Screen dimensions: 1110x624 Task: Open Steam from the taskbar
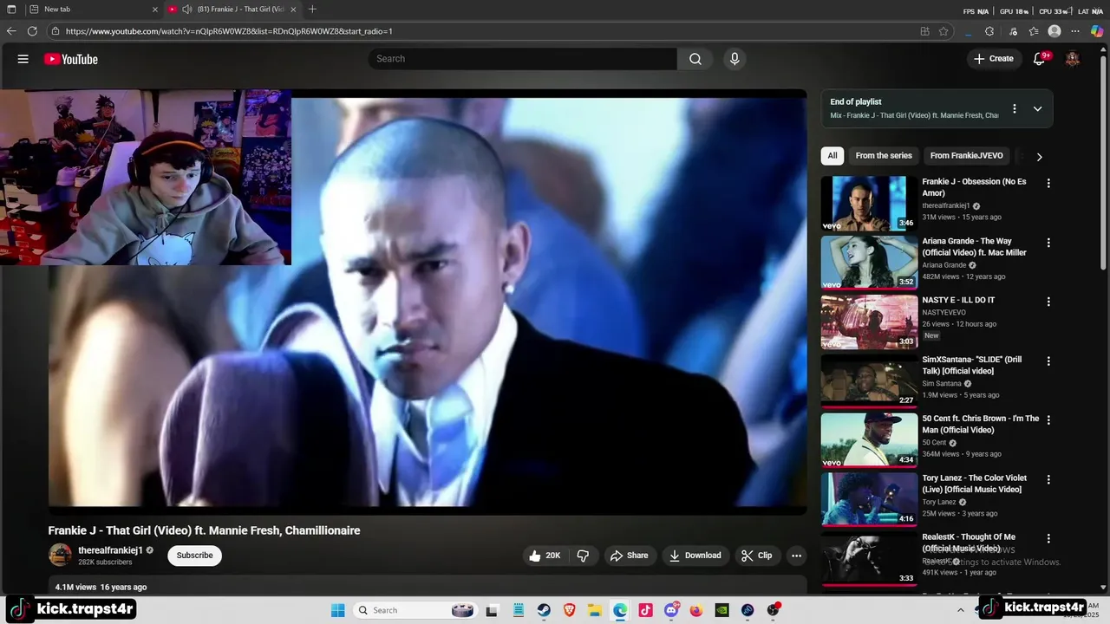click(544, 610)
